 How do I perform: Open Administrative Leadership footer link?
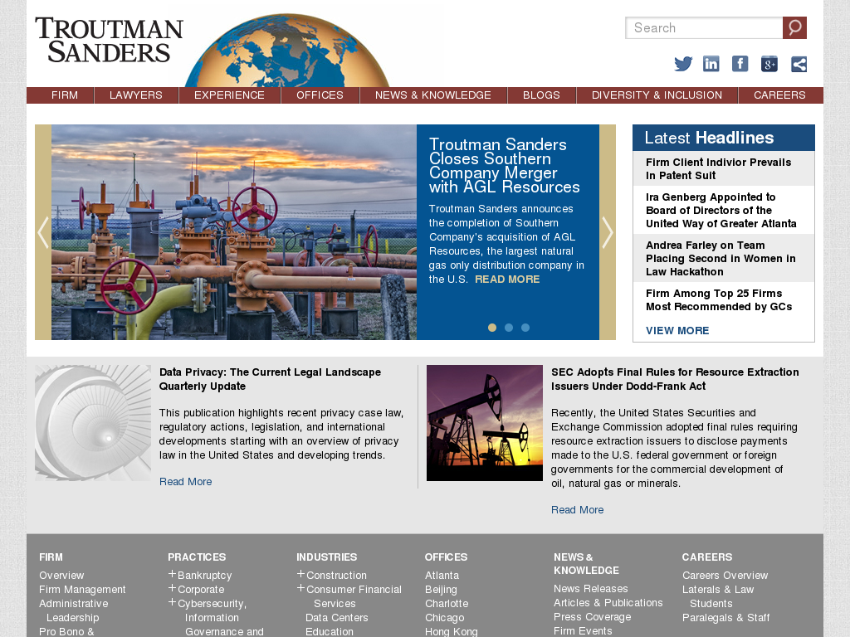click(x=74, y=610)
